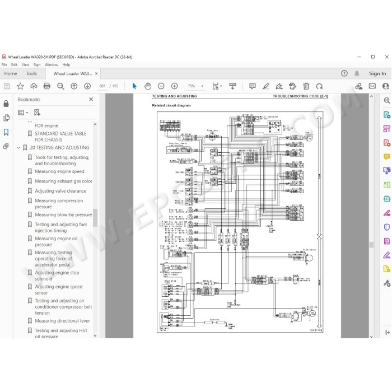
Task: Add a comment with speech bubble icon
Action: 253,86
